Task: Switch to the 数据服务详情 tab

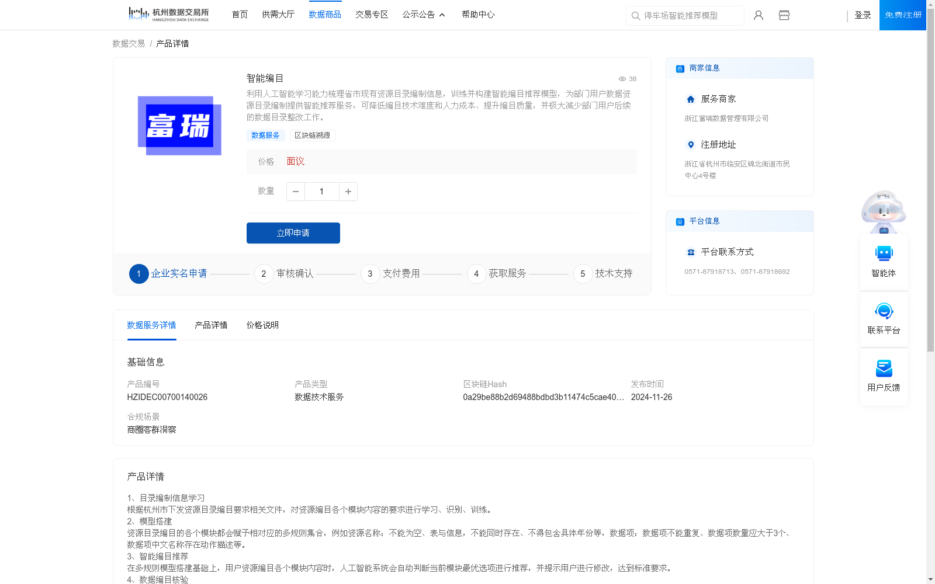Action: (x=151, y=325)
